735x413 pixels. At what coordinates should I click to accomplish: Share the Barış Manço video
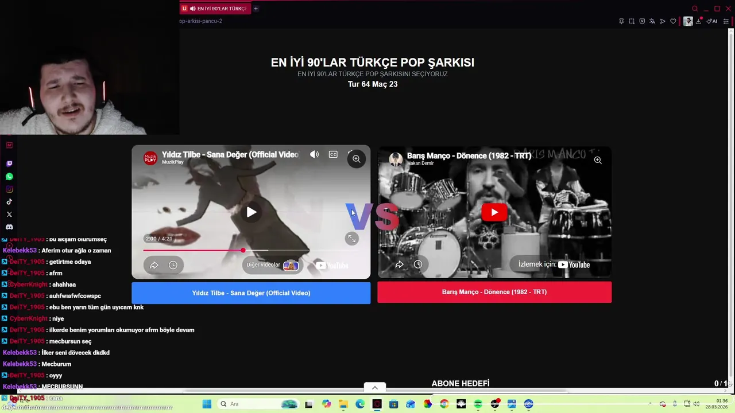(x=399, y=264)
